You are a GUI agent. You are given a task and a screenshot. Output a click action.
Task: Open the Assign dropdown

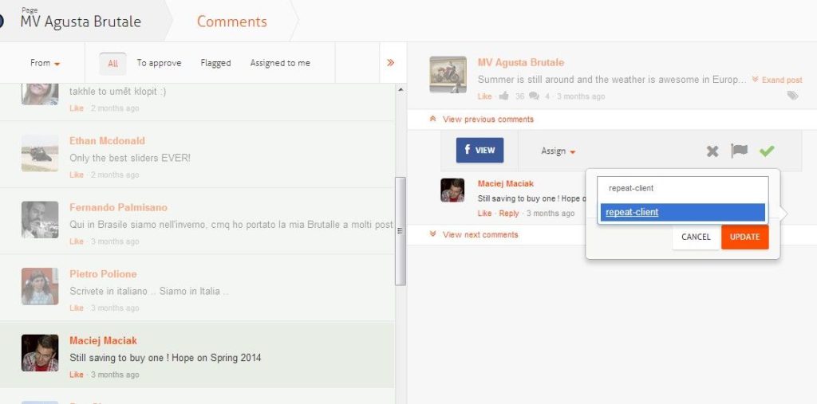click(558, 151)
